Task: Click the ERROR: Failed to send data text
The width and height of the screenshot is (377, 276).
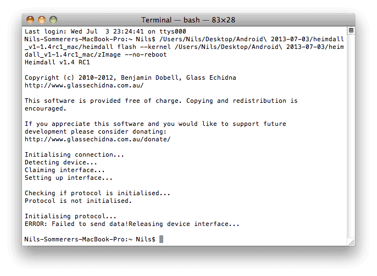Action: [76, 224]
